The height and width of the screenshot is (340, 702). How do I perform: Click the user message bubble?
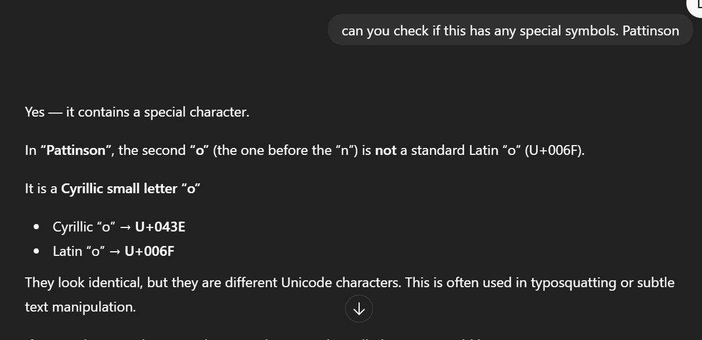[x=510, y=30]
